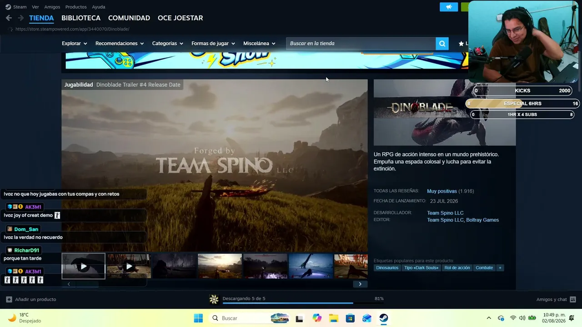
Task: Switch to the TIENDA tab
Action: tap(41, 18)
